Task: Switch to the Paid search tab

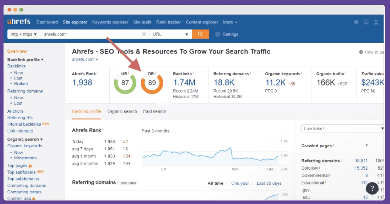Action: [155, 111]
